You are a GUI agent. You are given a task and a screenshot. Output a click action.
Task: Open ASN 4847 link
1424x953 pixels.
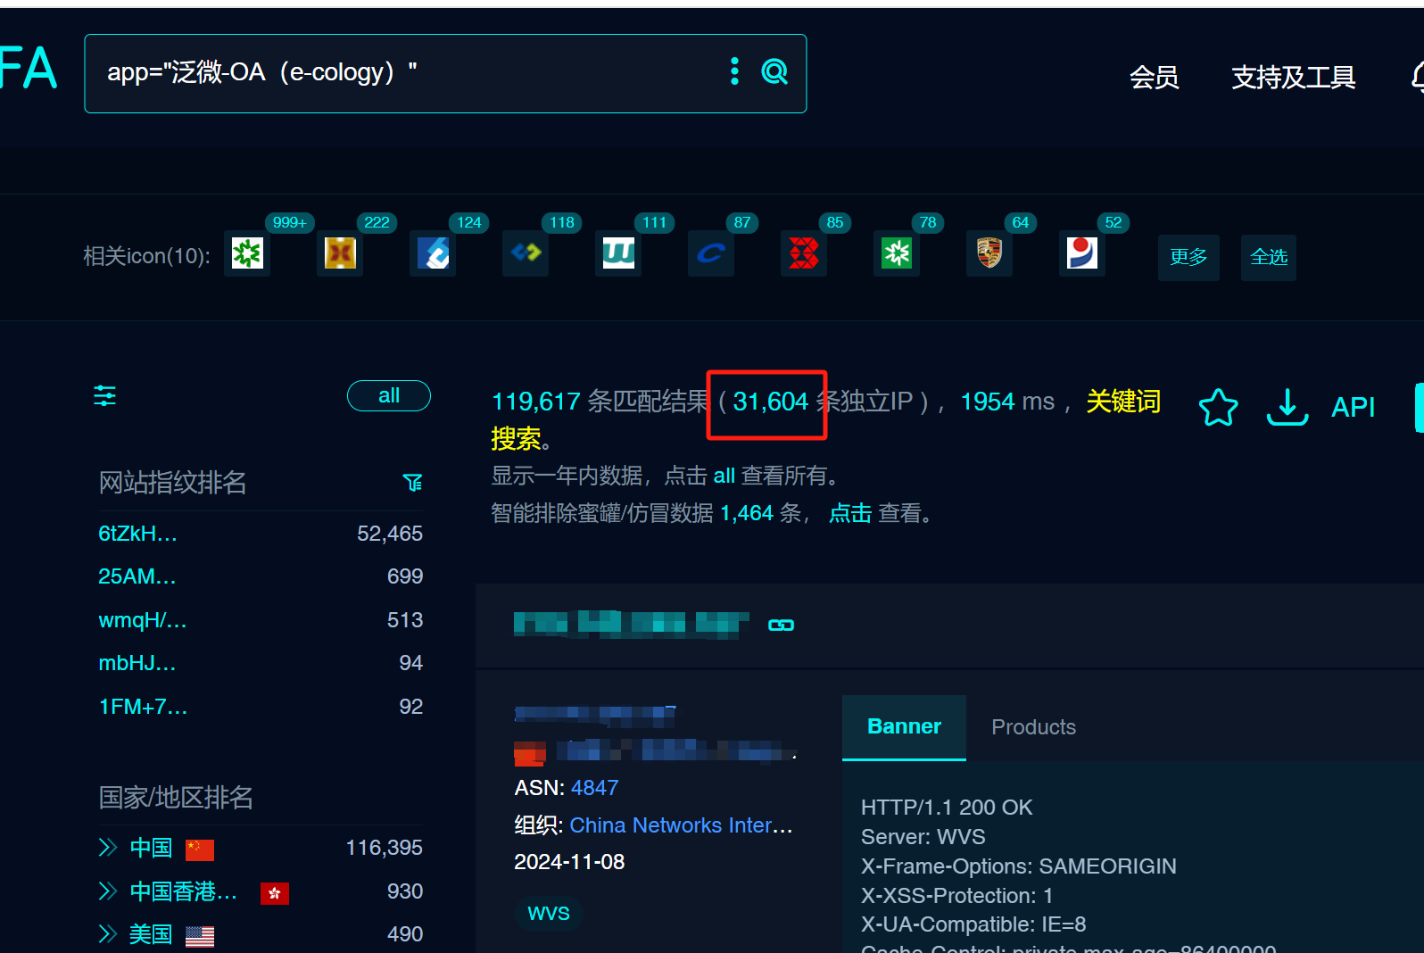click(594, 788)
